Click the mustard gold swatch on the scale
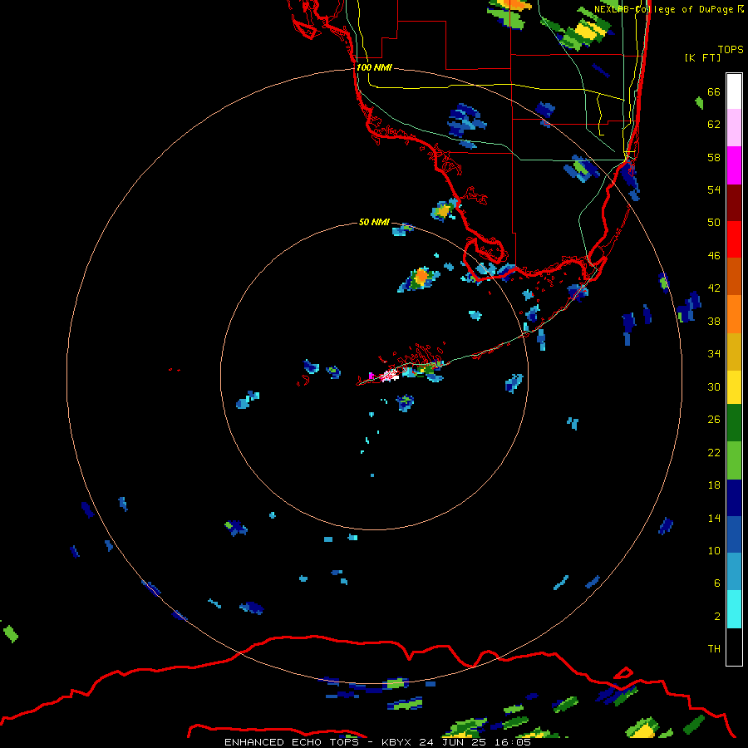This screenshot has width=748, height=748. click(x=734, y=352)
